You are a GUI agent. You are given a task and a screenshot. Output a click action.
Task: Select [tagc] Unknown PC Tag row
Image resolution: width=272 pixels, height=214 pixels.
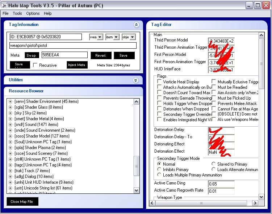point(43,165)
